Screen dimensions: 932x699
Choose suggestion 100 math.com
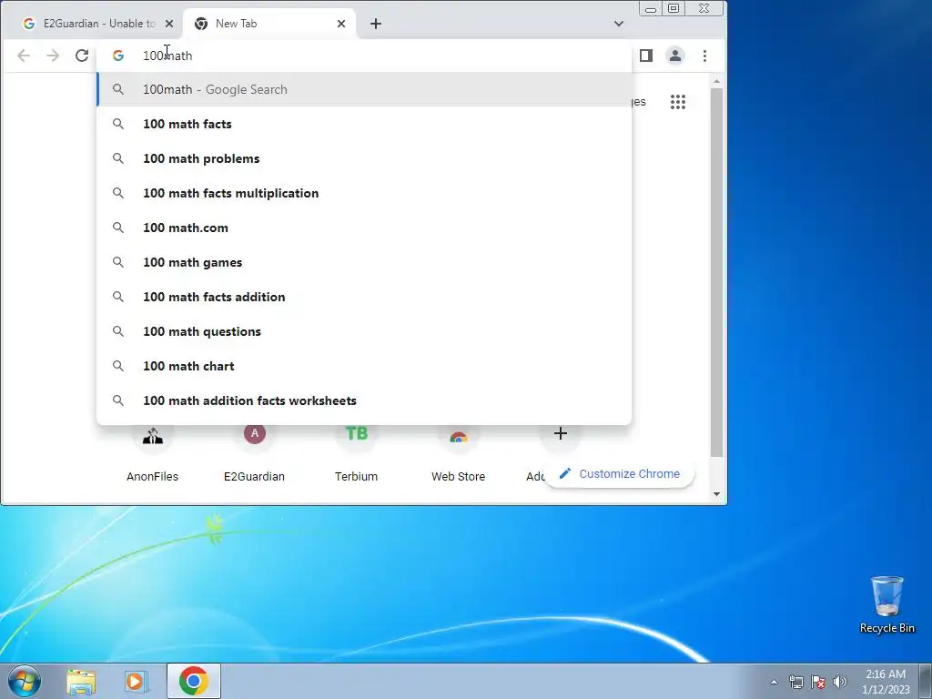point(364,228)
